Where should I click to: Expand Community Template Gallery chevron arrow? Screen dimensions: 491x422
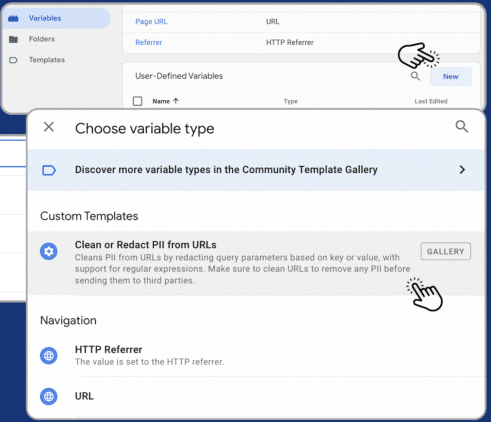click(x=462, y=170)
